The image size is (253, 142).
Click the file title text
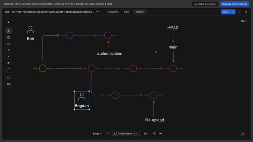(53, 12)
